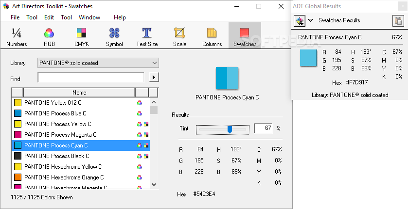
Task: Select PANTONE Hexachrome Yellow C in list
Action: click(81, 167)
